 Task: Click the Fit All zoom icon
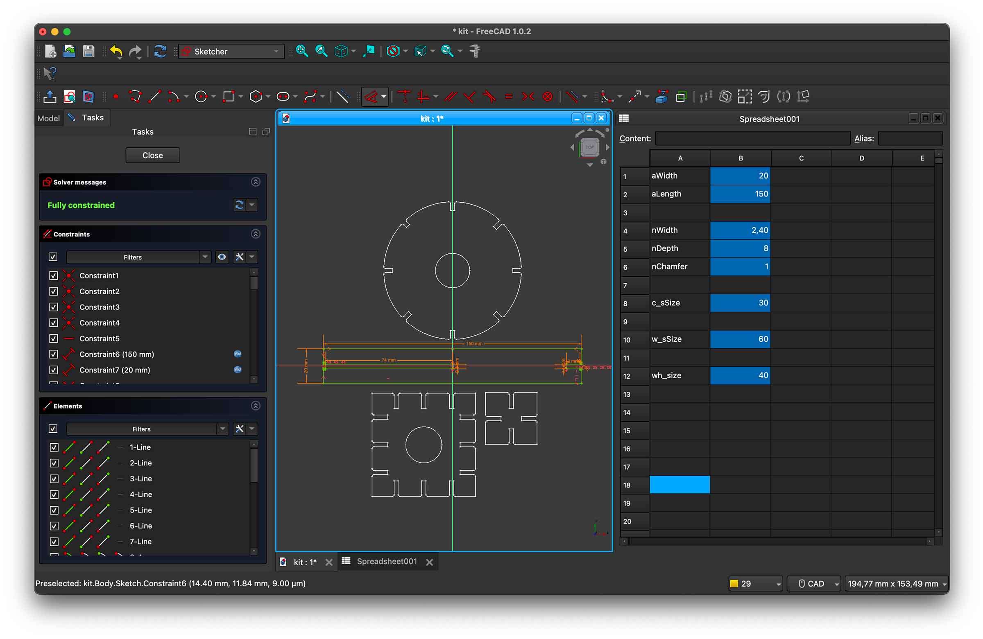pos(302,51)
